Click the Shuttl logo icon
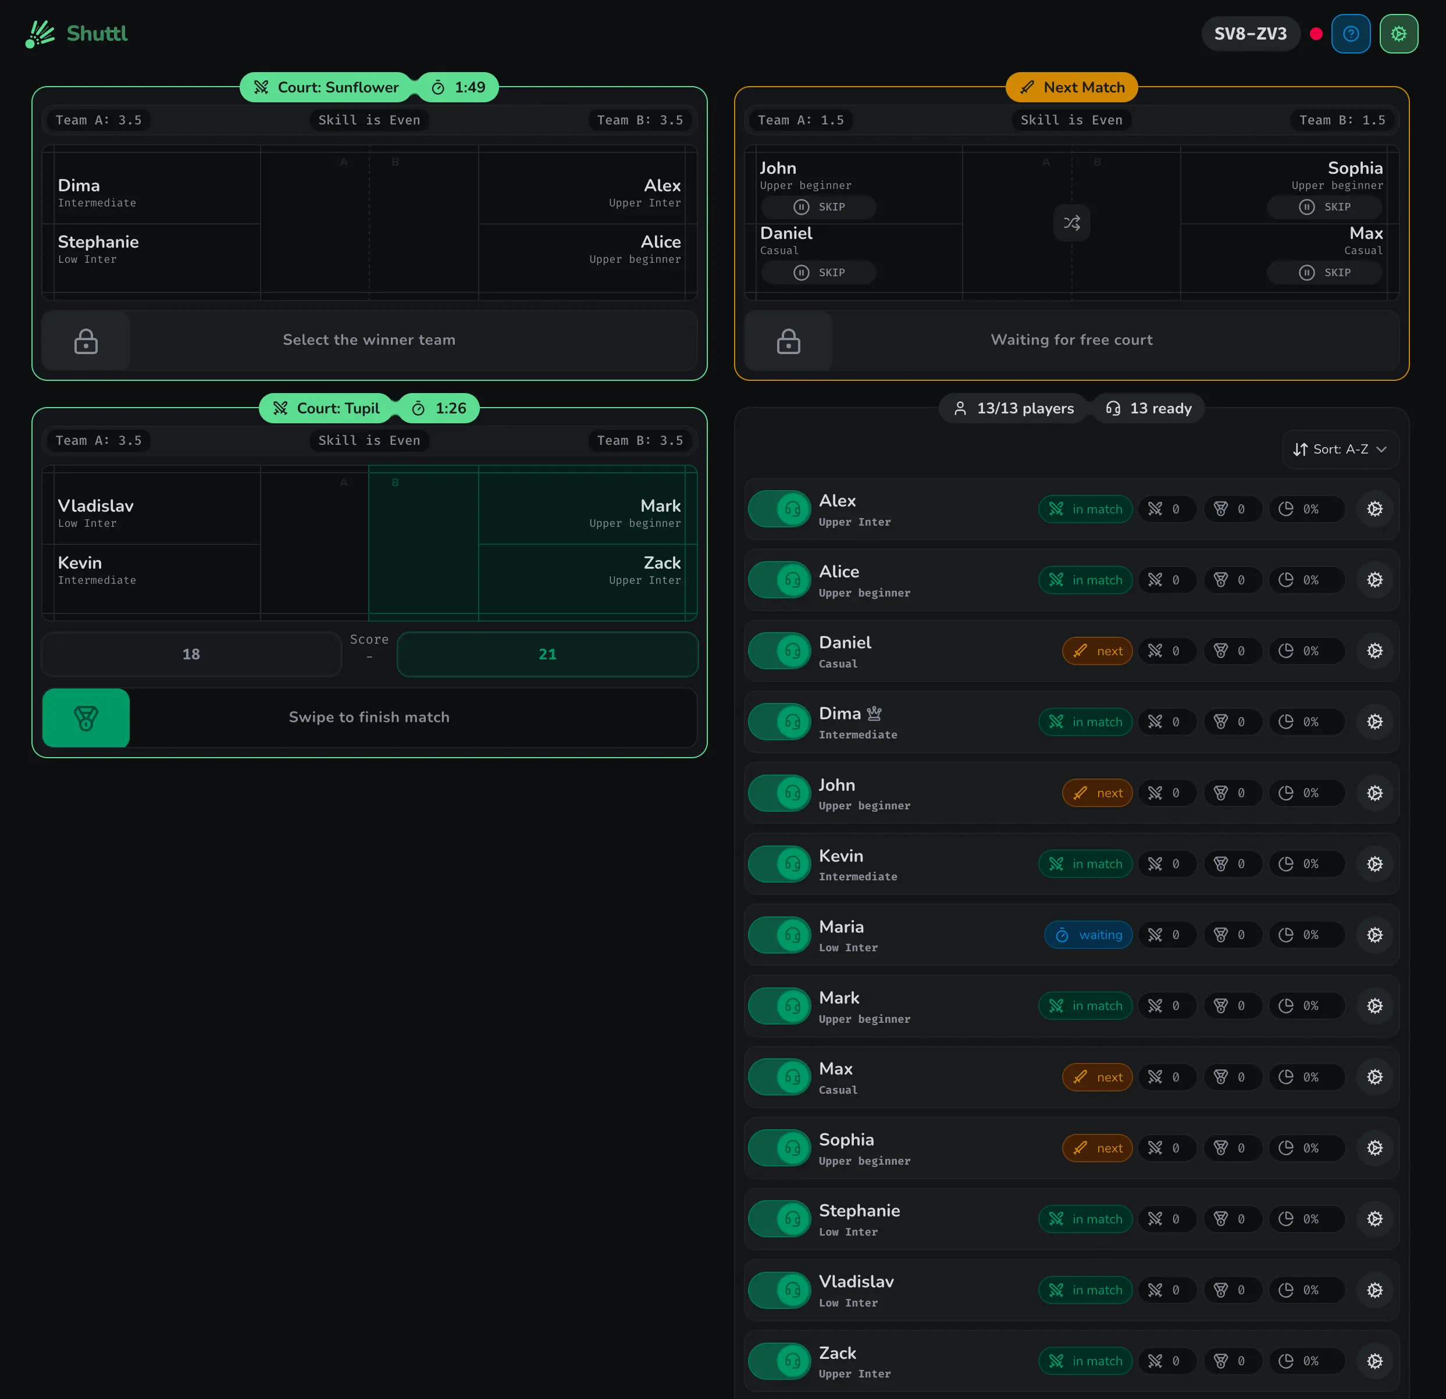Image resolution: width=1446 pixels, height=1399 pixels. point(40,33)
